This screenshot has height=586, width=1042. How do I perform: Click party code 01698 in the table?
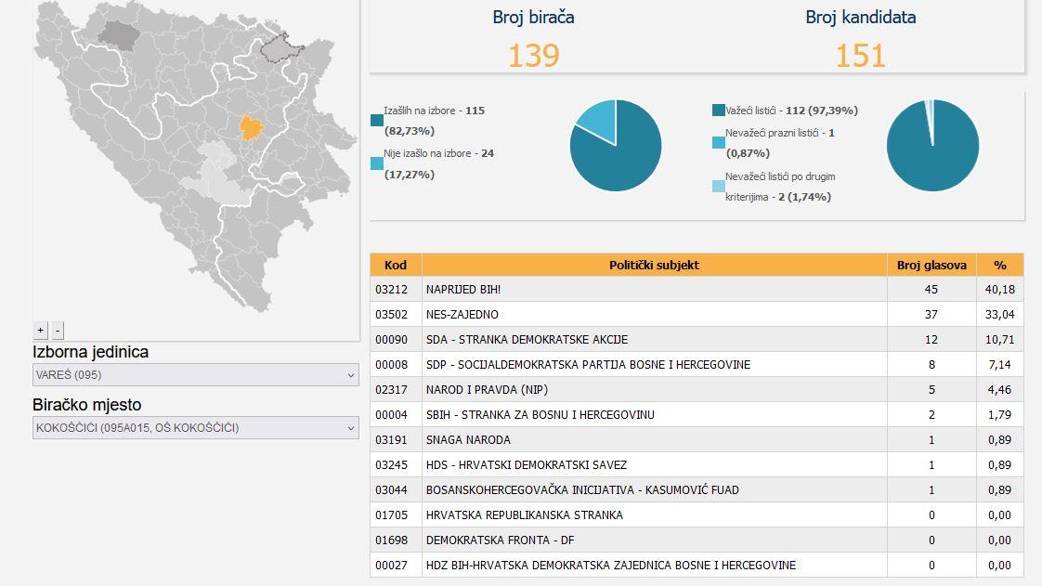click(x=391, y=540)
